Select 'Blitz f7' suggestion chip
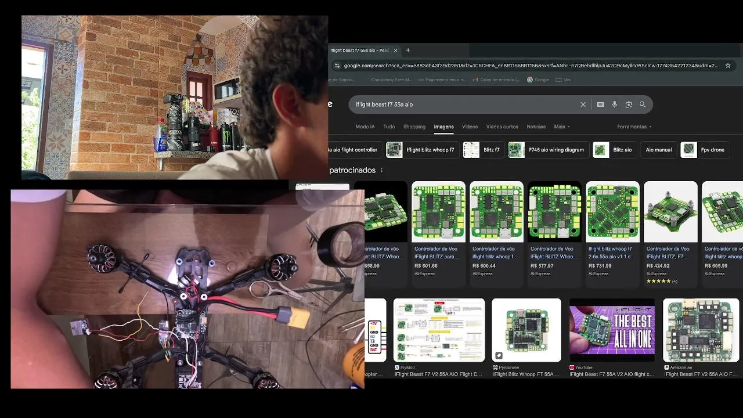This screenshot has height=418, width=743. [483, 150]
